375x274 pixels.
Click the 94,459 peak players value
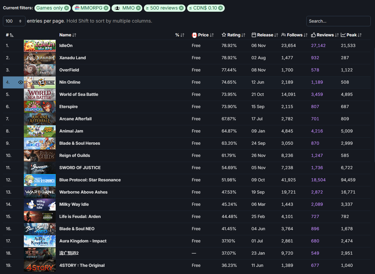[x=348, y=180]
